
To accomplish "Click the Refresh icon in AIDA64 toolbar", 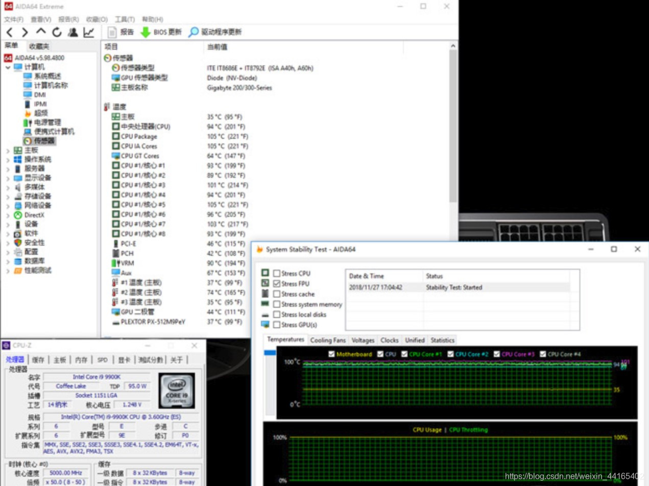I will coord(57,32).
